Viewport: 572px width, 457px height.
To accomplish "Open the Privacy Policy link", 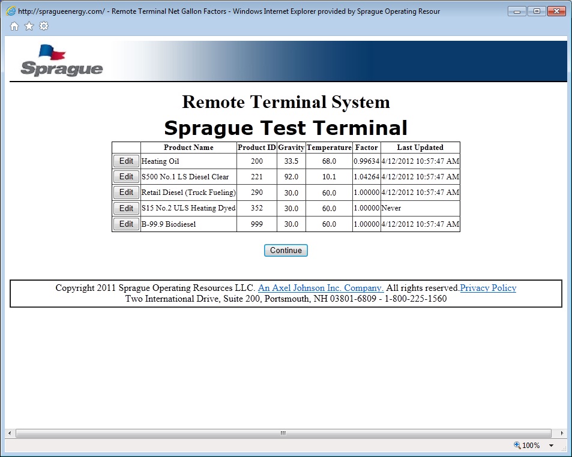I will coord(488,288).
